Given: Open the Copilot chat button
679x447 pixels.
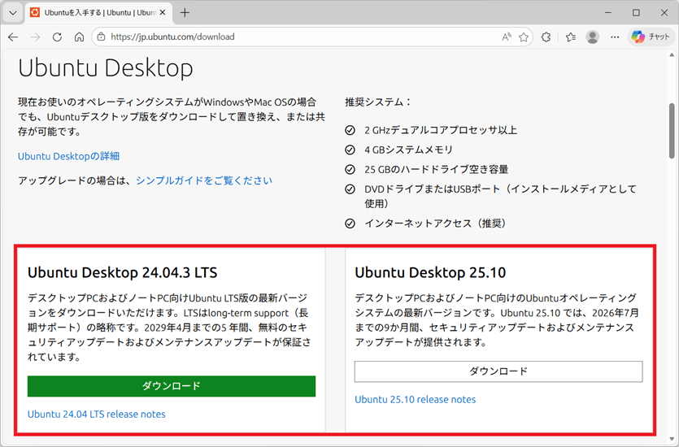Looking at the screenshot, I should click(651, 37).
